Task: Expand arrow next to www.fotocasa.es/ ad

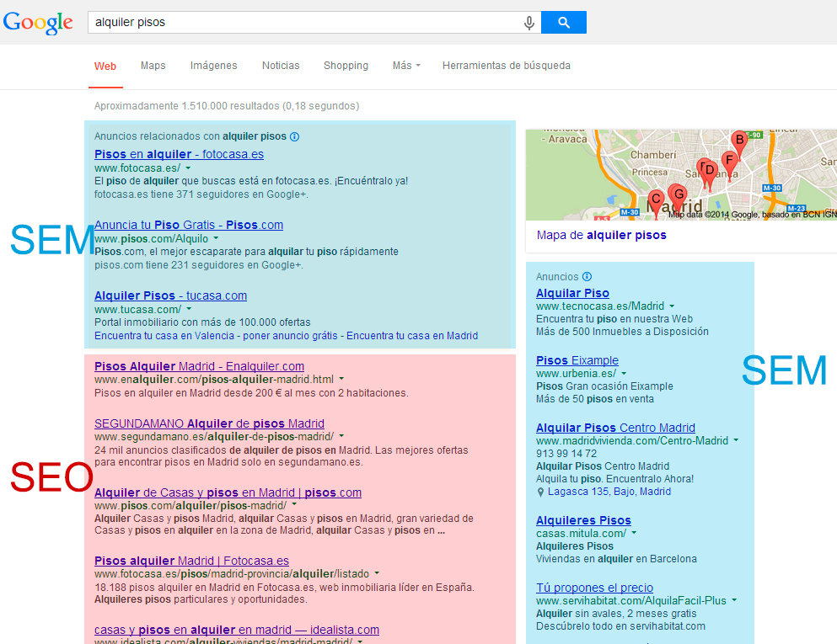Action: 188,168
